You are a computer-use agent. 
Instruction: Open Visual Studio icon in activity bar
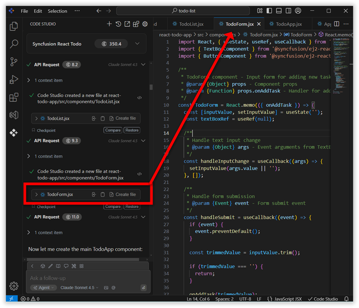(14, 115)
